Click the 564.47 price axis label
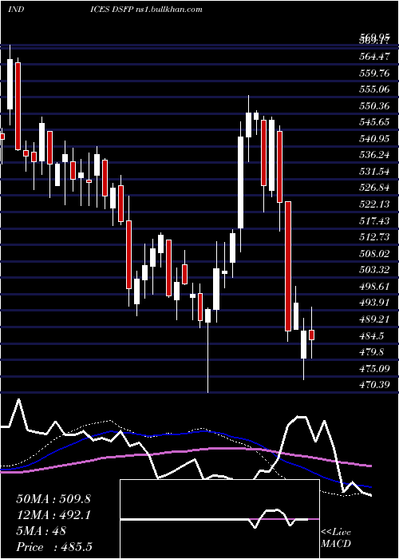Viewport: 399px width, 559px height. pos(375,56)
